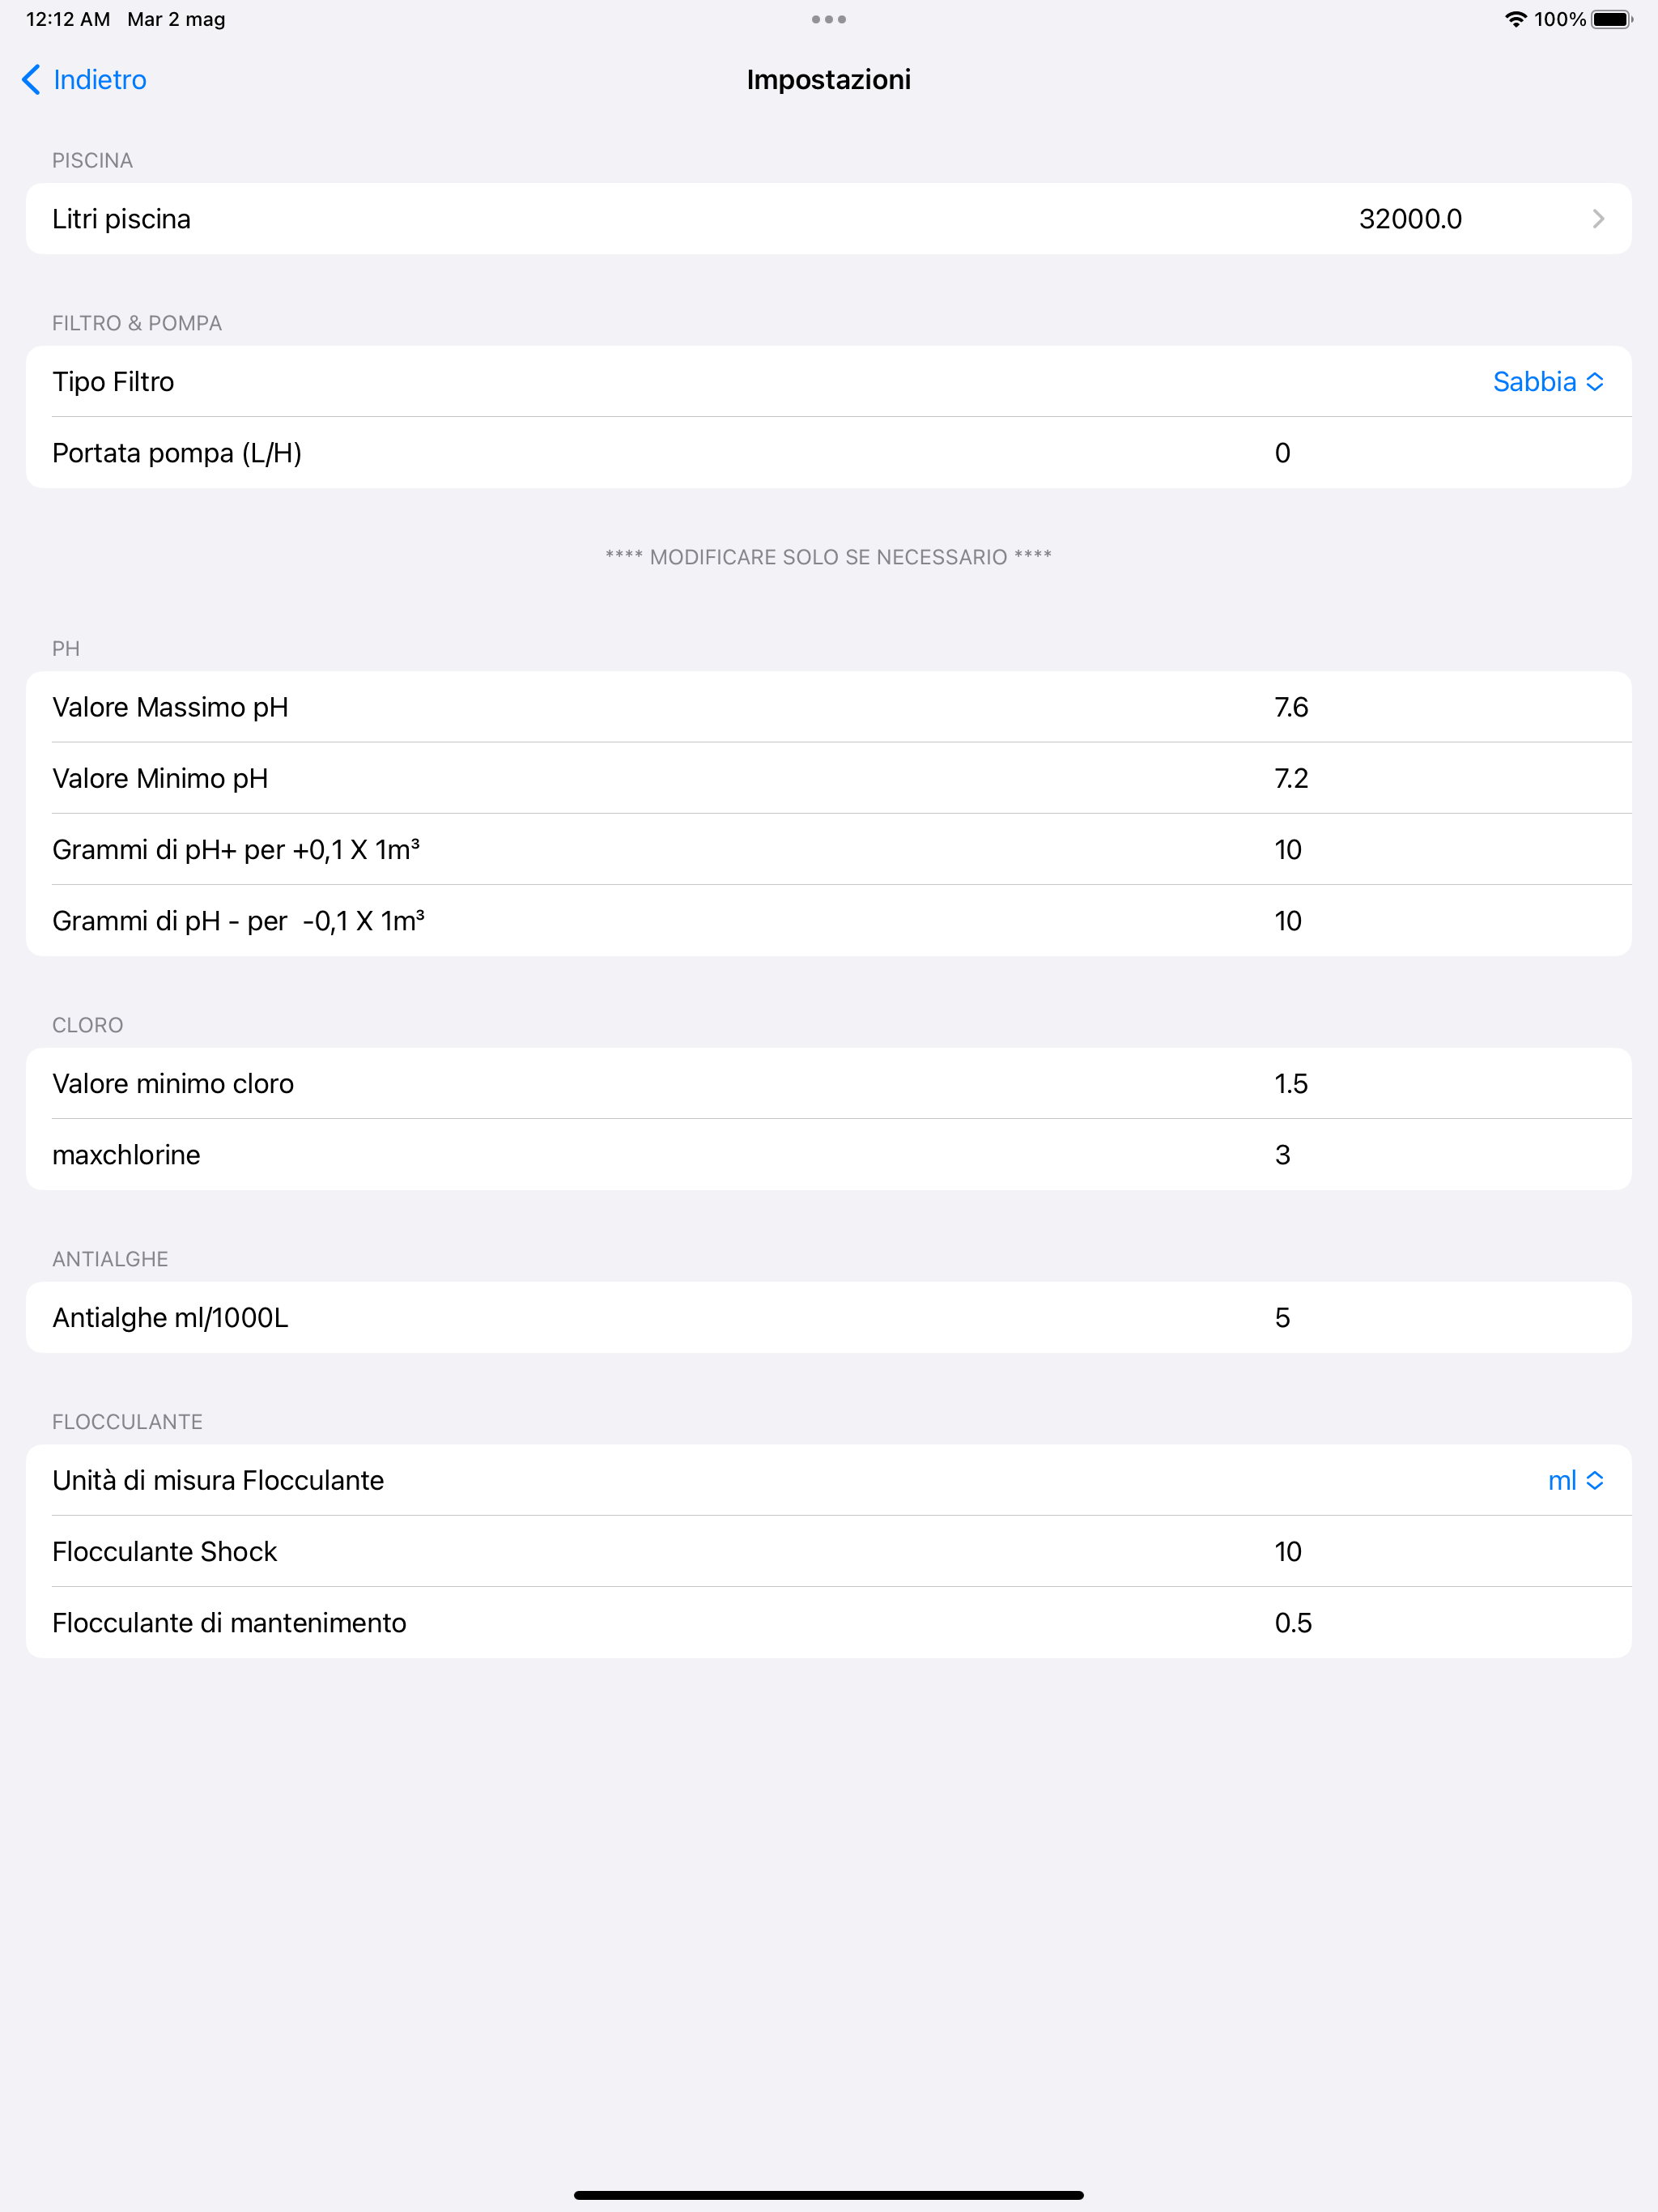Tap the back chevron icon
Screen dimensions: 1658x2212
click(x=31, y=80)
